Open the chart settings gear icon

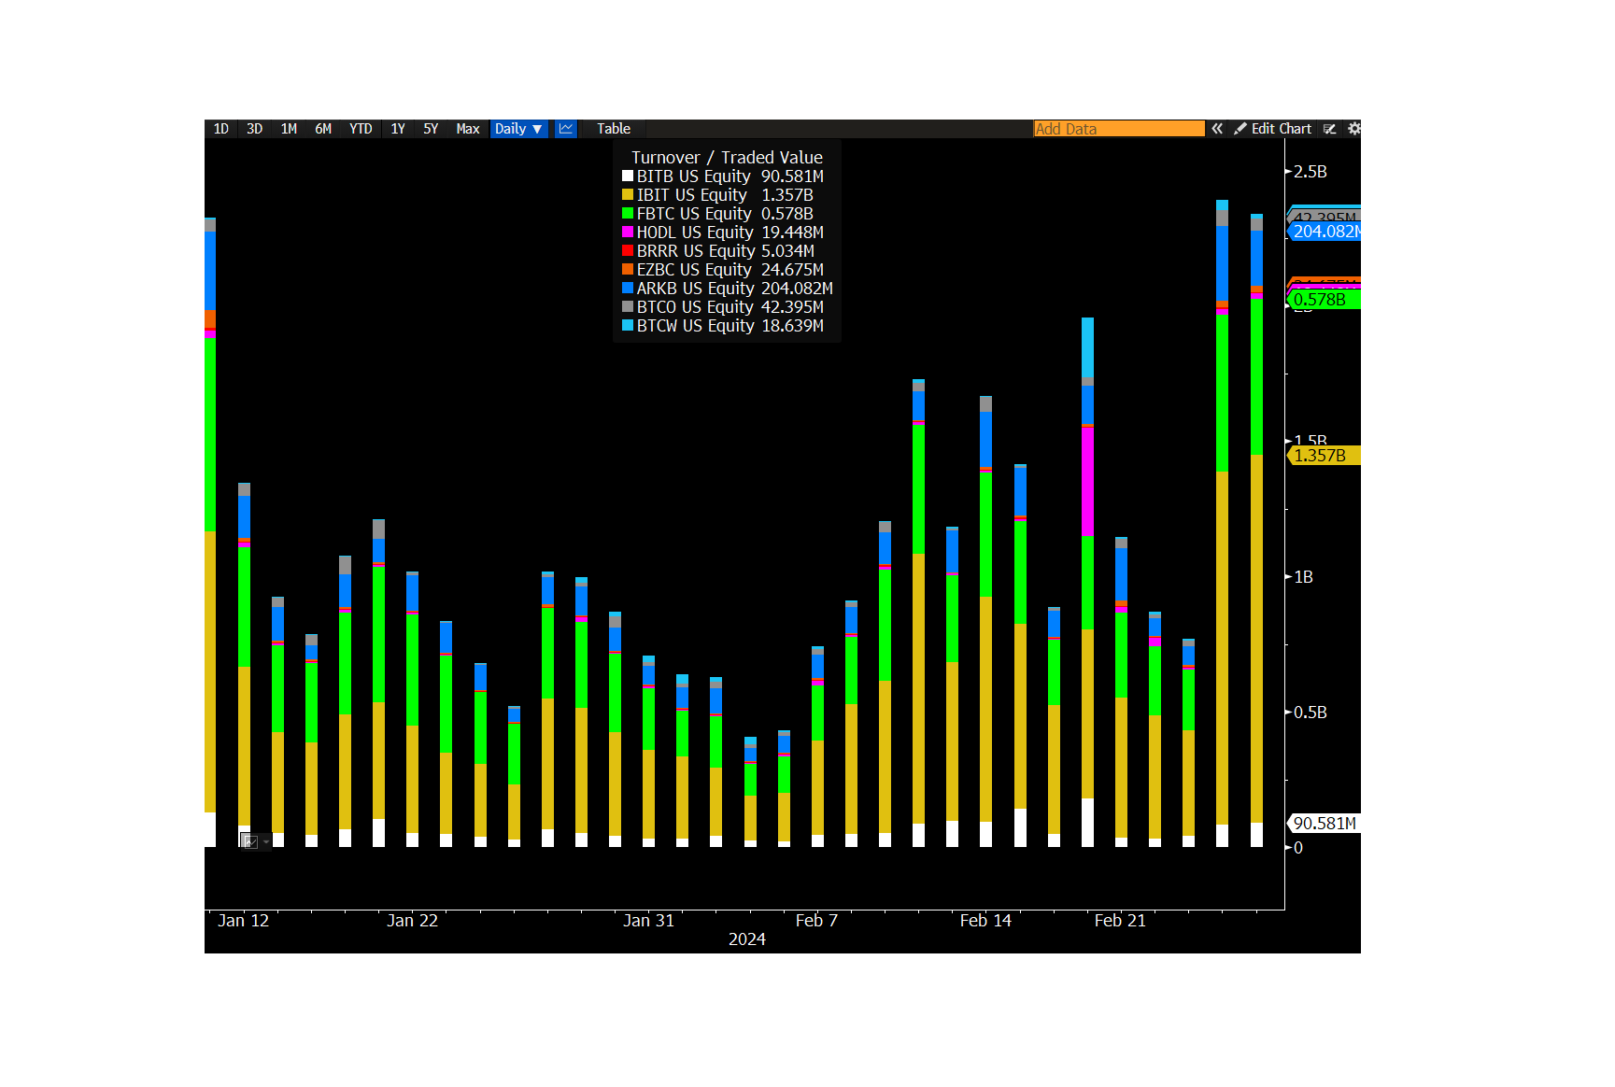pos(1354,129)
